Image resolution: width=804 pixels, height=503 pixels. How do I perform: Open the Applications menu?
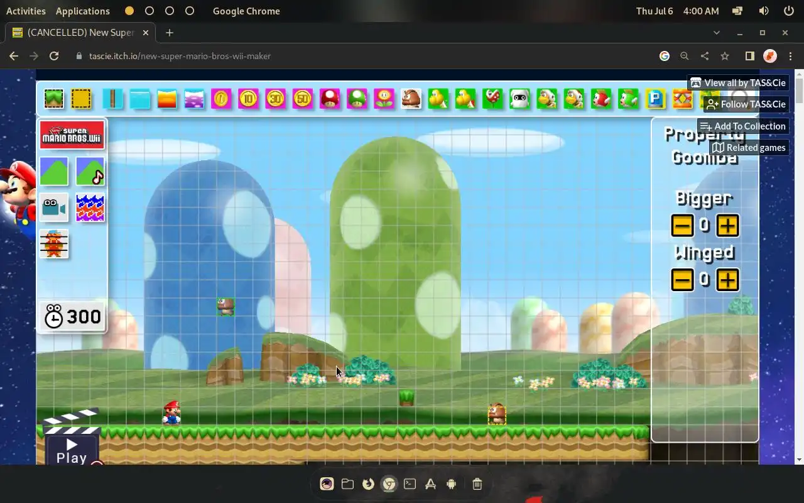[x=82, y=11]
